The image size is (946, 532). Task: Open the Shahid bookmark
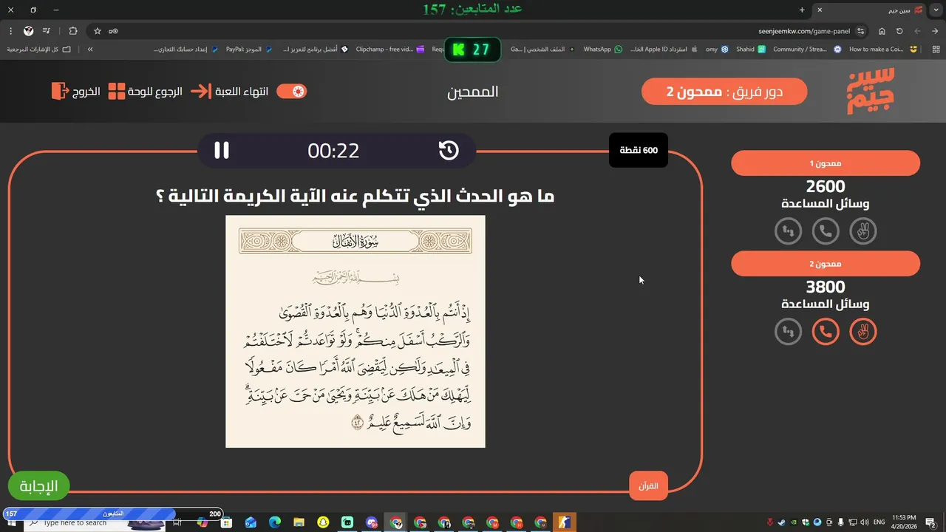[751, 50]
